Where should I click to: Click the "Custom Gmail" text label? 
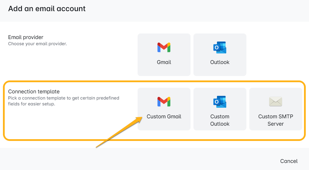[x=164, y=117]
